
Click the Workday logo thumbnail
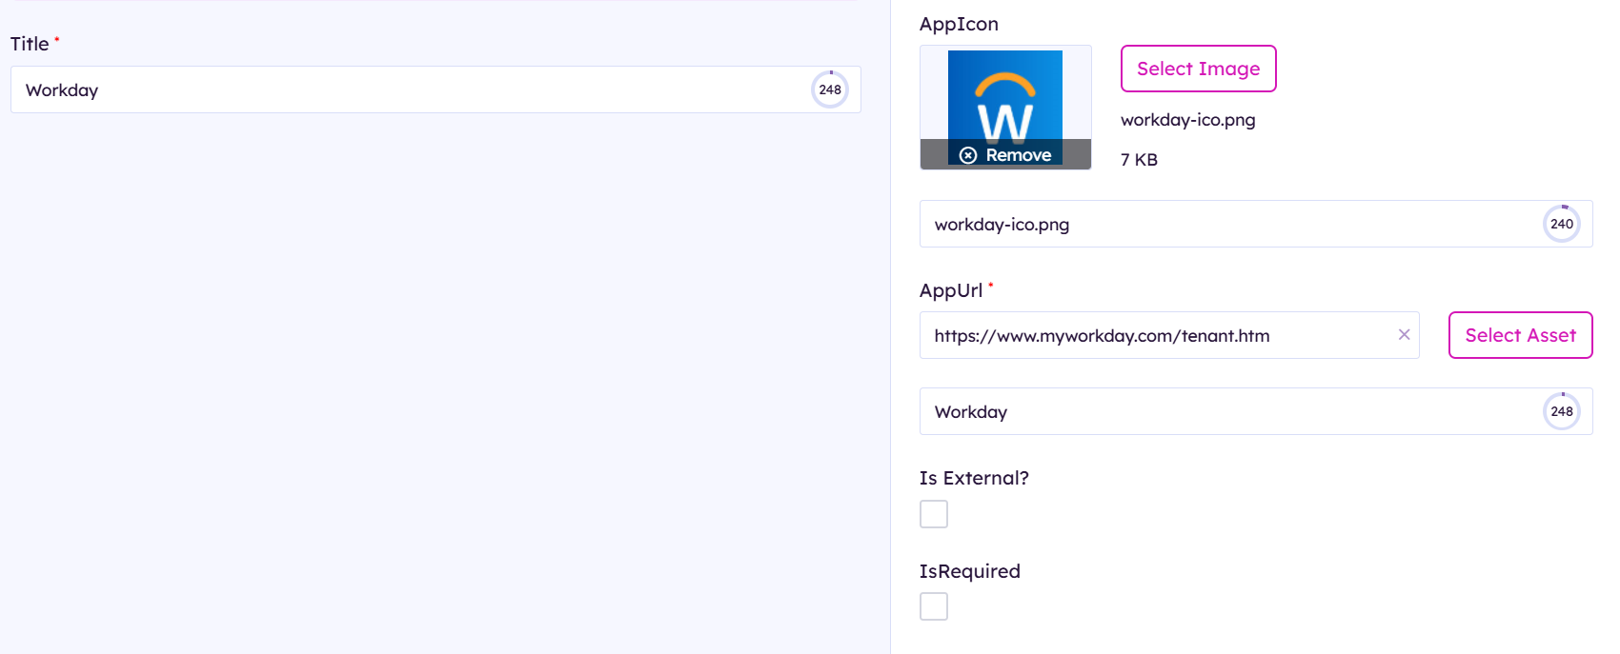(x=1005, y=95)
